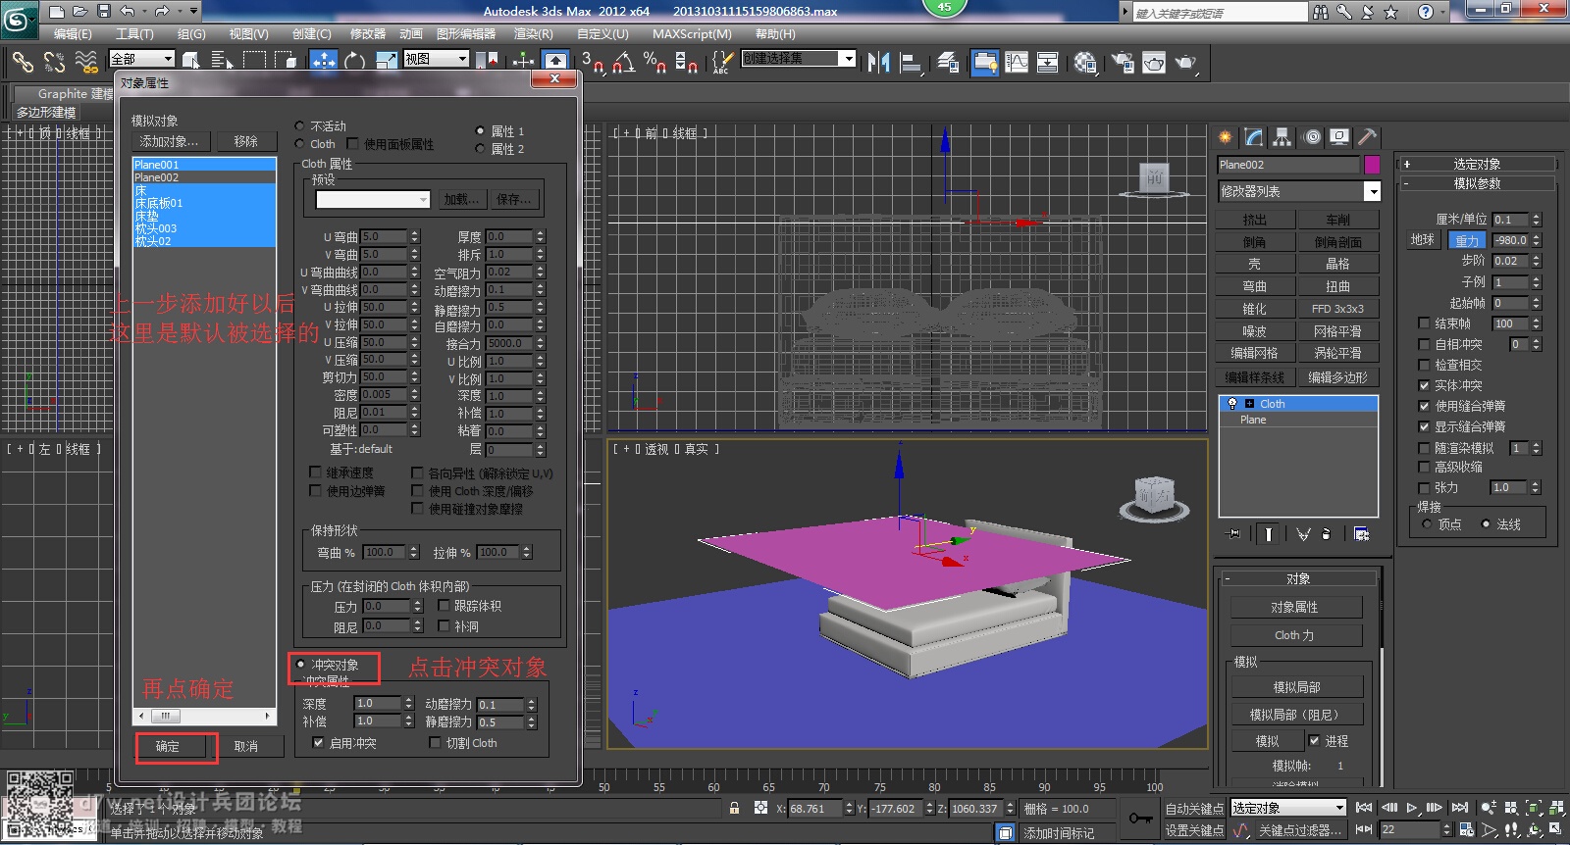The height and width of the screenshot is (845, 1570).
Task: Toggle the 3D Snaps icon
Action: [x=592, y=62]
